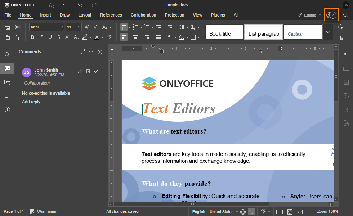Switch to the Plugins tab
The image size is (353, 216).
(x=218, y=15)
